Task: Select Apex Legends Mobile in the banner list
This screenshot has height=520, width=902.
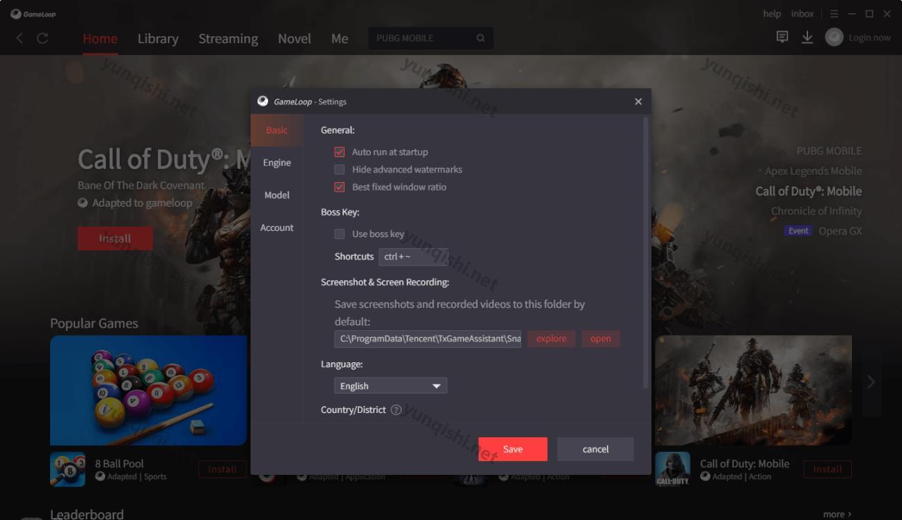Action: point(813,171)
